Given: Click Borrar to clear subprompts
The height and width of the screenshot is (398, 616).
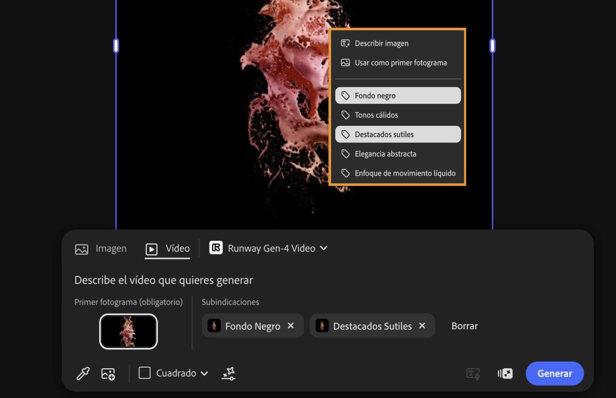Looking at the screenshot, I should coord(465,326).
